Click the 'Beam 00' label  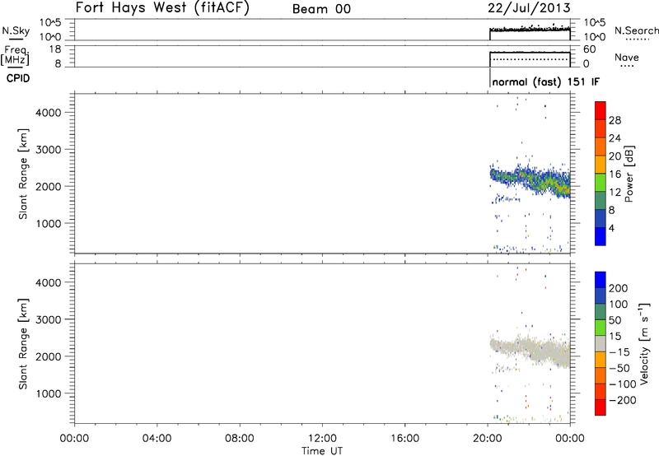[321, 9]
